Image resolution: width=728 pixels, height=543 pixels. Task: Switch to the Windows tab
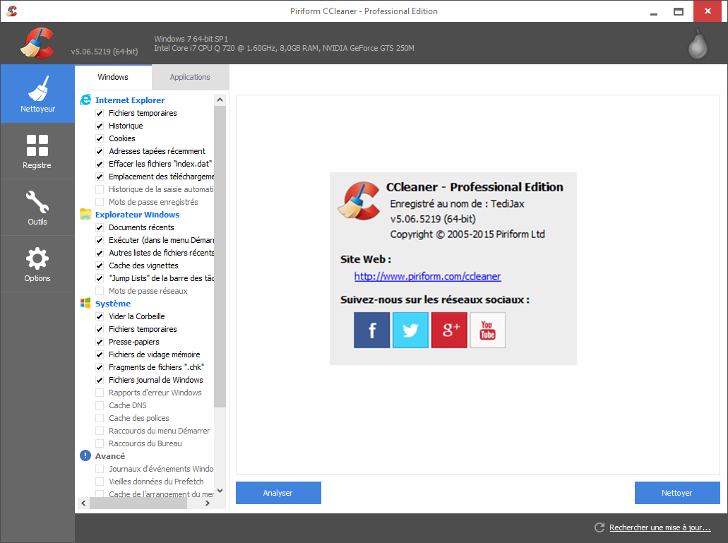[x=113, y=77]
